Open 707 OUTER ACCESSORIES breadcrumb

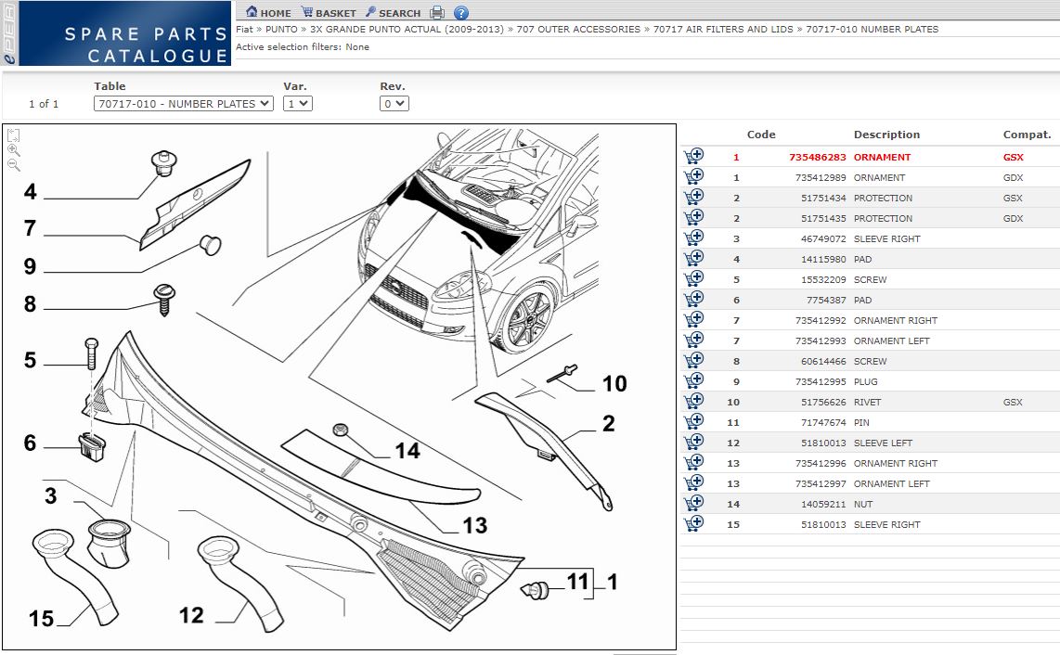(x=578, y=29)
